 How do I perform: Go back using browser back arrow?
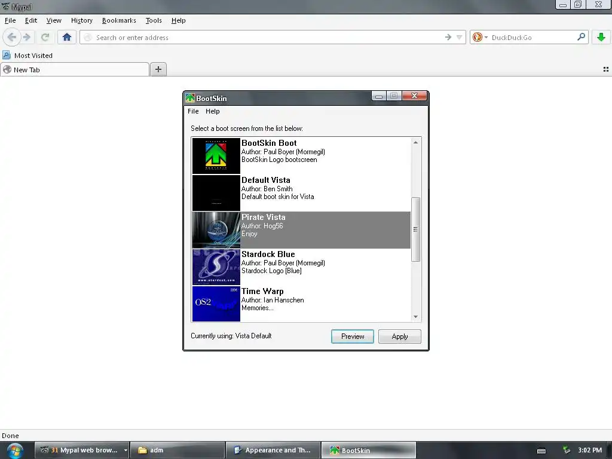pos(12,38)
